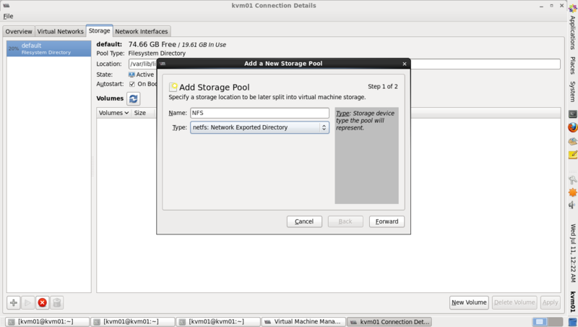Refresh the volume list

134,98
